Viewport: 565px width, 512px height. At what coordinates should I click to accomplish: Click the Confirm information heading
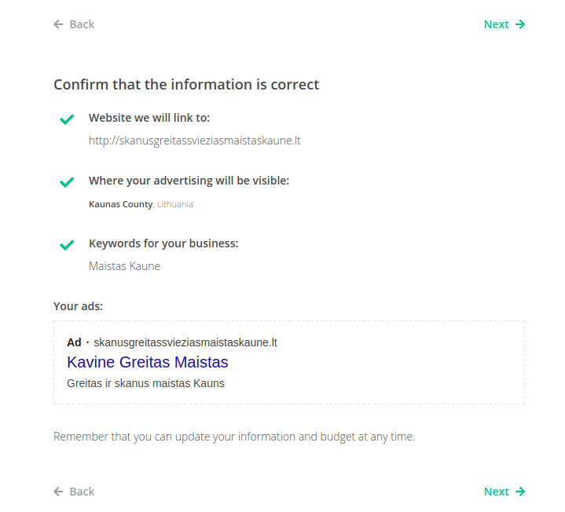point(186,85)
